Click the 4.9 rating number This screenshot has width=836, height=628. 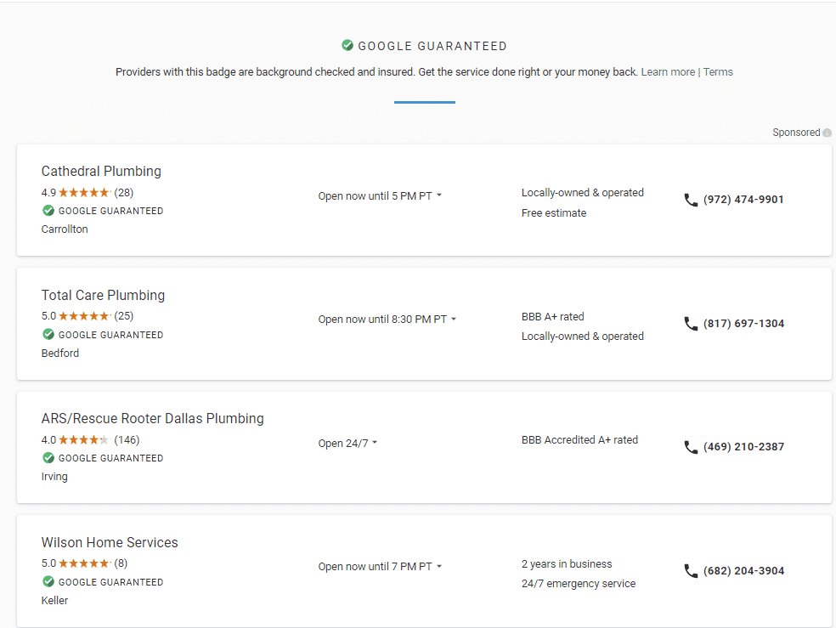[x=48, y=192]
